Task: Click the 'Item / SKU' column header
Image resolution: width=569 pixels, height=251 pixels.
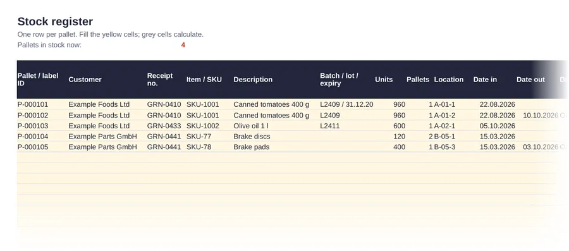Action: tap(204, 80)
